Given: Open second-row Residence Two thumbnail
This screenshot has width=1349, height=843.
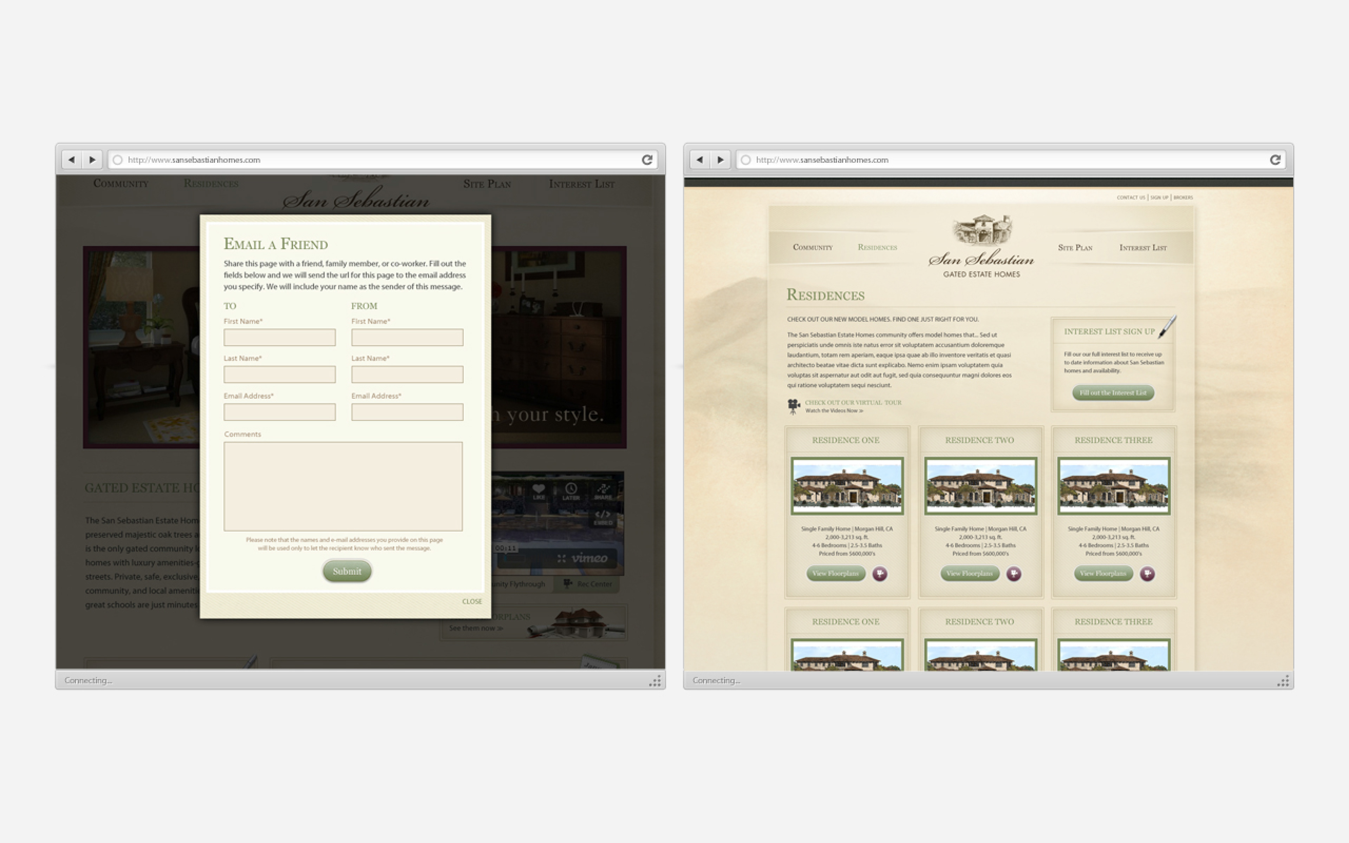Looking at the screenshot, I should pos(980,654).
